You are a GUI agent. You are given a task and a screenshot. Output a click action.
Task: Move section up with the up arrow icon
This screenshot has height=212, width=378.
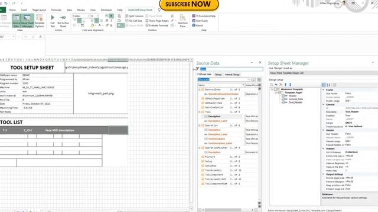[286, 85]
